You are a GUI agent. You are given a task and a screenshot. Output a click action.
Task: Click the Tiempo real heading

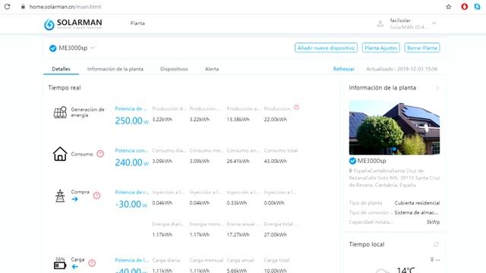pos(65,88)
